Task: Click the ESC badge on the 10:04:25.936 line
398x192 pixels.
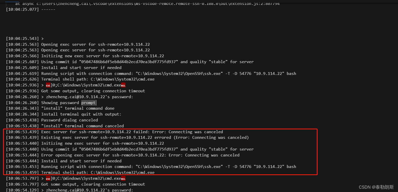Action: (48, 85)
